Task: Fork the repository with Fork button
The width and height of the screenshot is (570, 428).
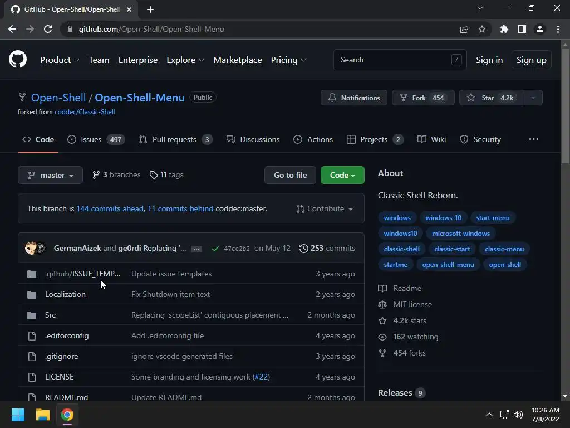Action: coord(423,98)
